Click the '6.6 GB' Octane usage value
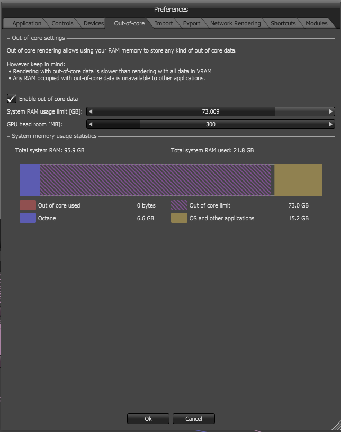This screenshot has width=341, height=432. click(x=146, y=218)
